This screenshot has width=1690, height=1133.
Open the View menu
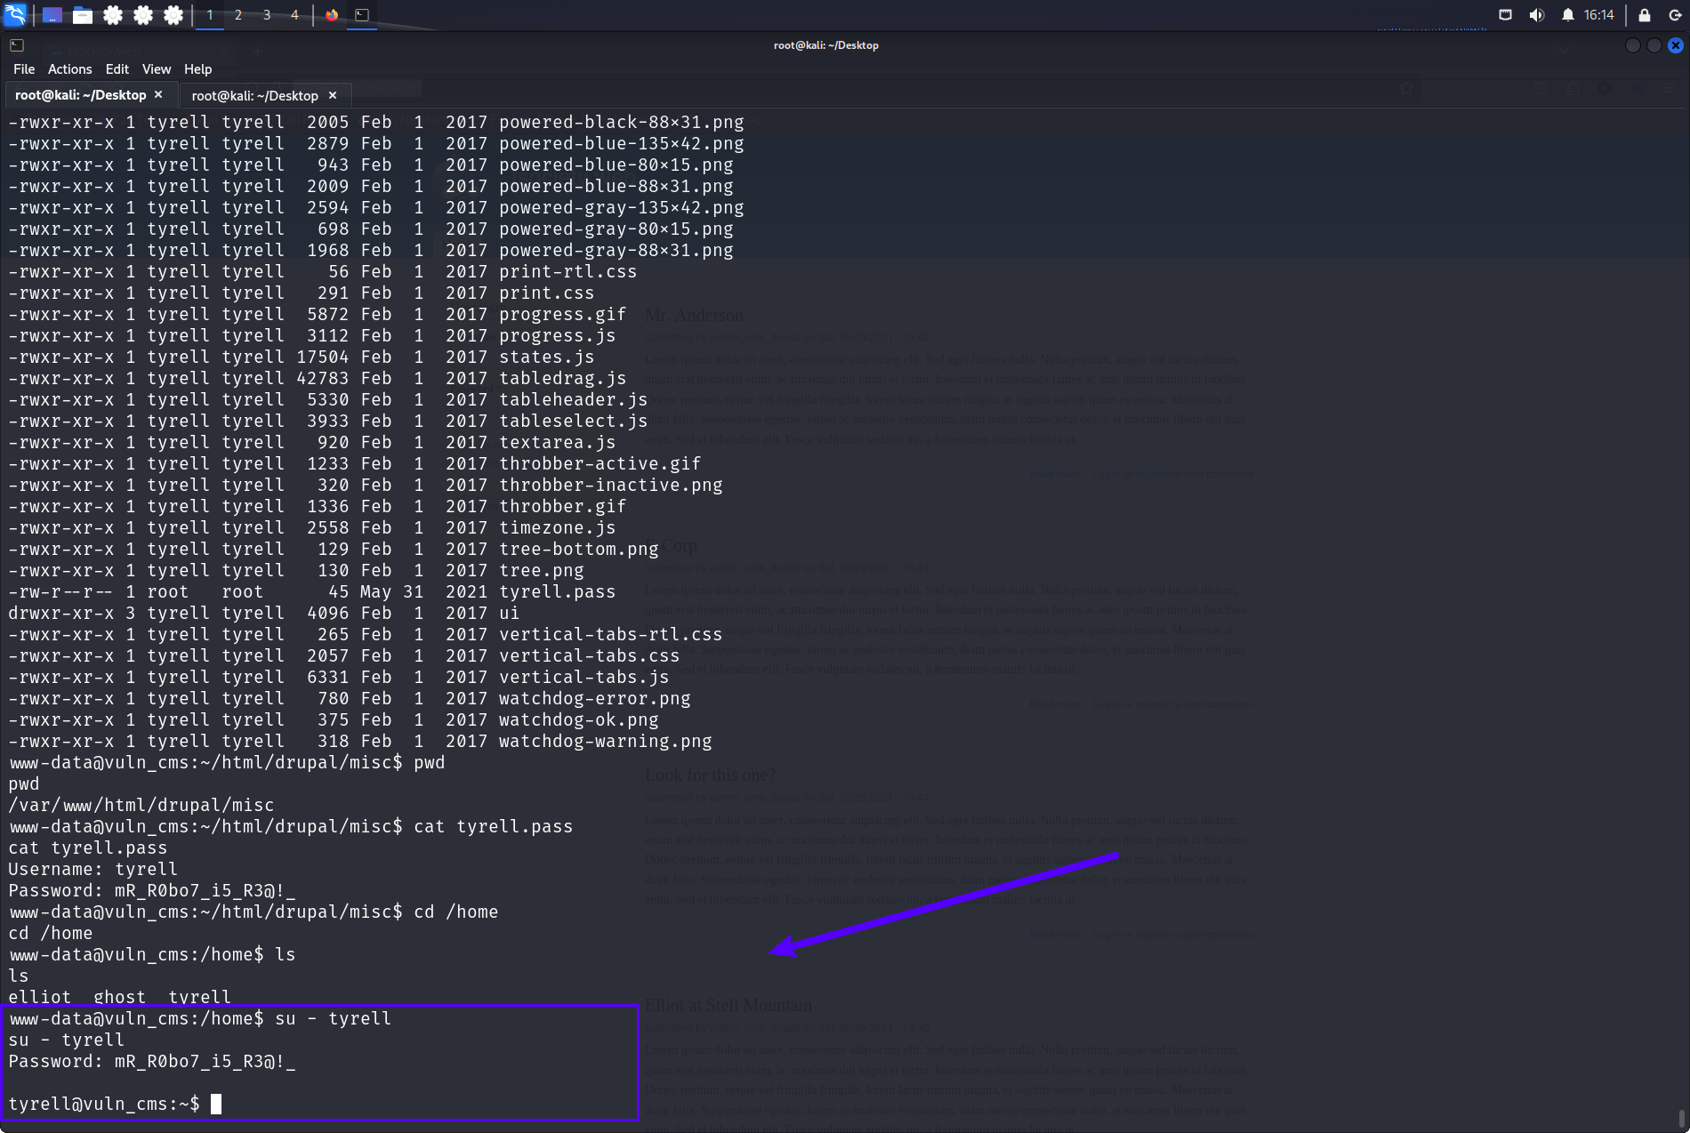tap(156, 69)
